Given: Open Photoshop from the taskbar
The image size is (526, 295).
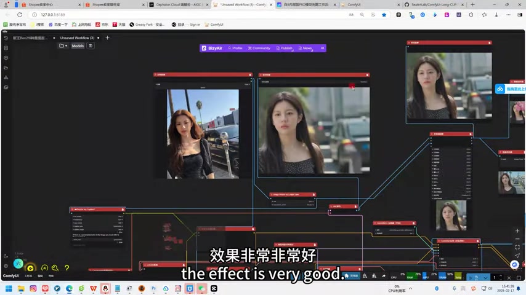Looking at the screenshot, I should pos(153,288).
